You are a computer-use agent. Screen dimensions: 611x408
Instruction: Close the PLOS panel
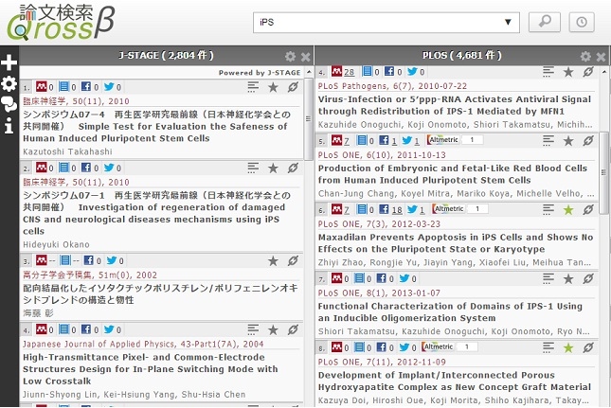602,57
